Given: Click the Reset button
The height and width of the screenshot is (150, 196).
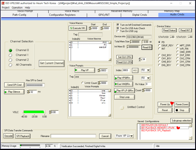Looking at the screenshot, I should 165,110.
